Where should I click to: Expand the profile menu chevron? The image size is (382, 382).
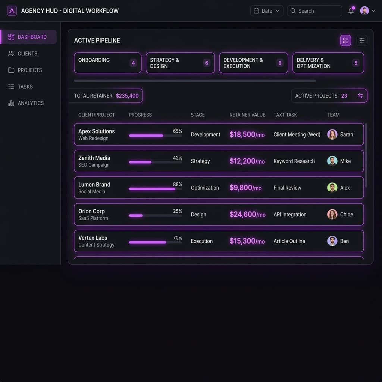coord(373,11)
